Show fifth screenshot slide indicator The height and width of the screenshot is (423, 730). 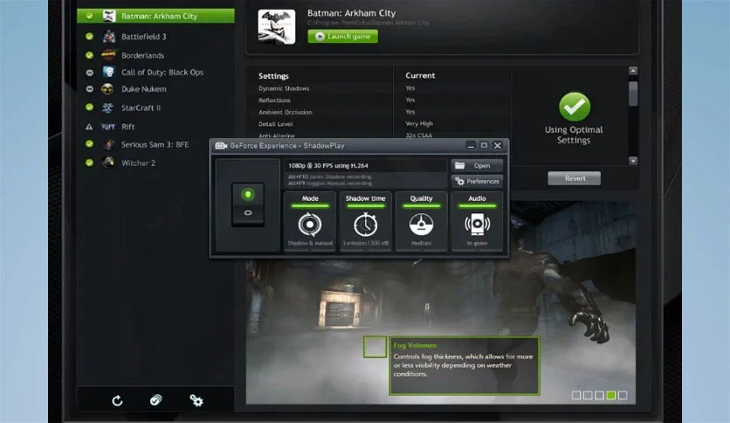[x=623, y=395]
